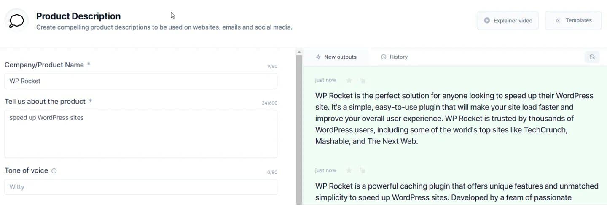Click the form panel vertical scrollbar
Image resolution: width=607 pixels, height=205 pixels.
(x=299, y=130)
